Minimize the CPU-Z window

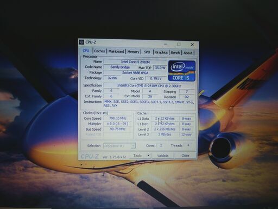(x=166, y=44)
